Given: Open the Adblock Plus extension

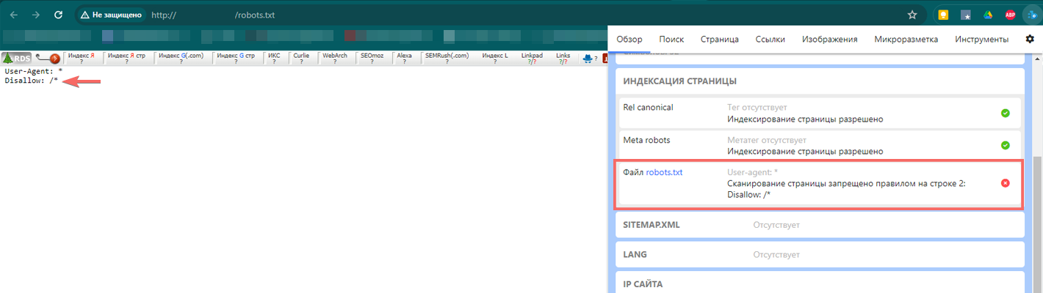Looking at the screenshot, I should point(1011,15).
